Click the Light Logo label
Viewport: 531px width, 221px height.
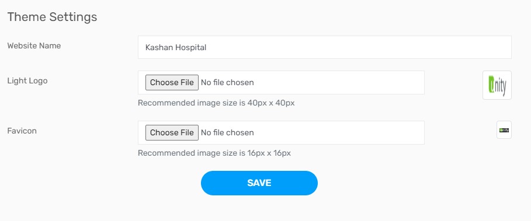click(27, 81)
